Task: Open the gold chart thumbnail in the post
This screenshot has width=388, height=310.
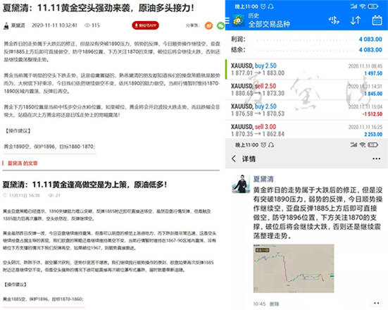Action: tap(294, 268)
